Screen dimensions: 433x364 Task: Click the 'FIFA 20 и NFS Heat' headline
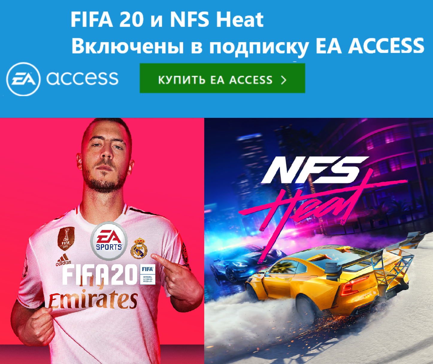(167, 19)
